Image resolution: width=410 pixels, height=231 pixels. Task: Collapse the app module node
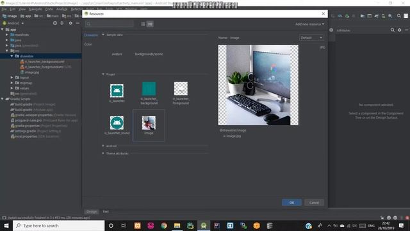[x=3, y=30]
